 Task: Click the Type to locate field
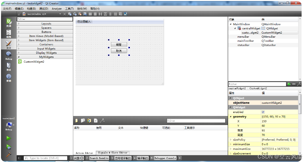46,158
